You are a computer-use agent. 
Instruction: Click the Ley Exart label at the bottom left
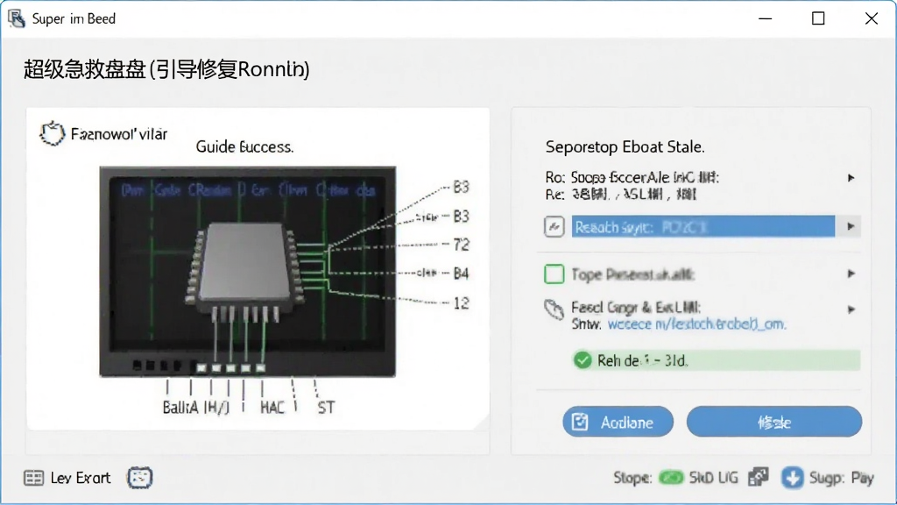coord(80,478)
